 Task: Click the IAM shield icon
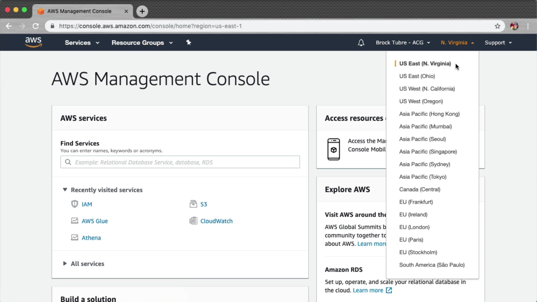tap(74, 204)
